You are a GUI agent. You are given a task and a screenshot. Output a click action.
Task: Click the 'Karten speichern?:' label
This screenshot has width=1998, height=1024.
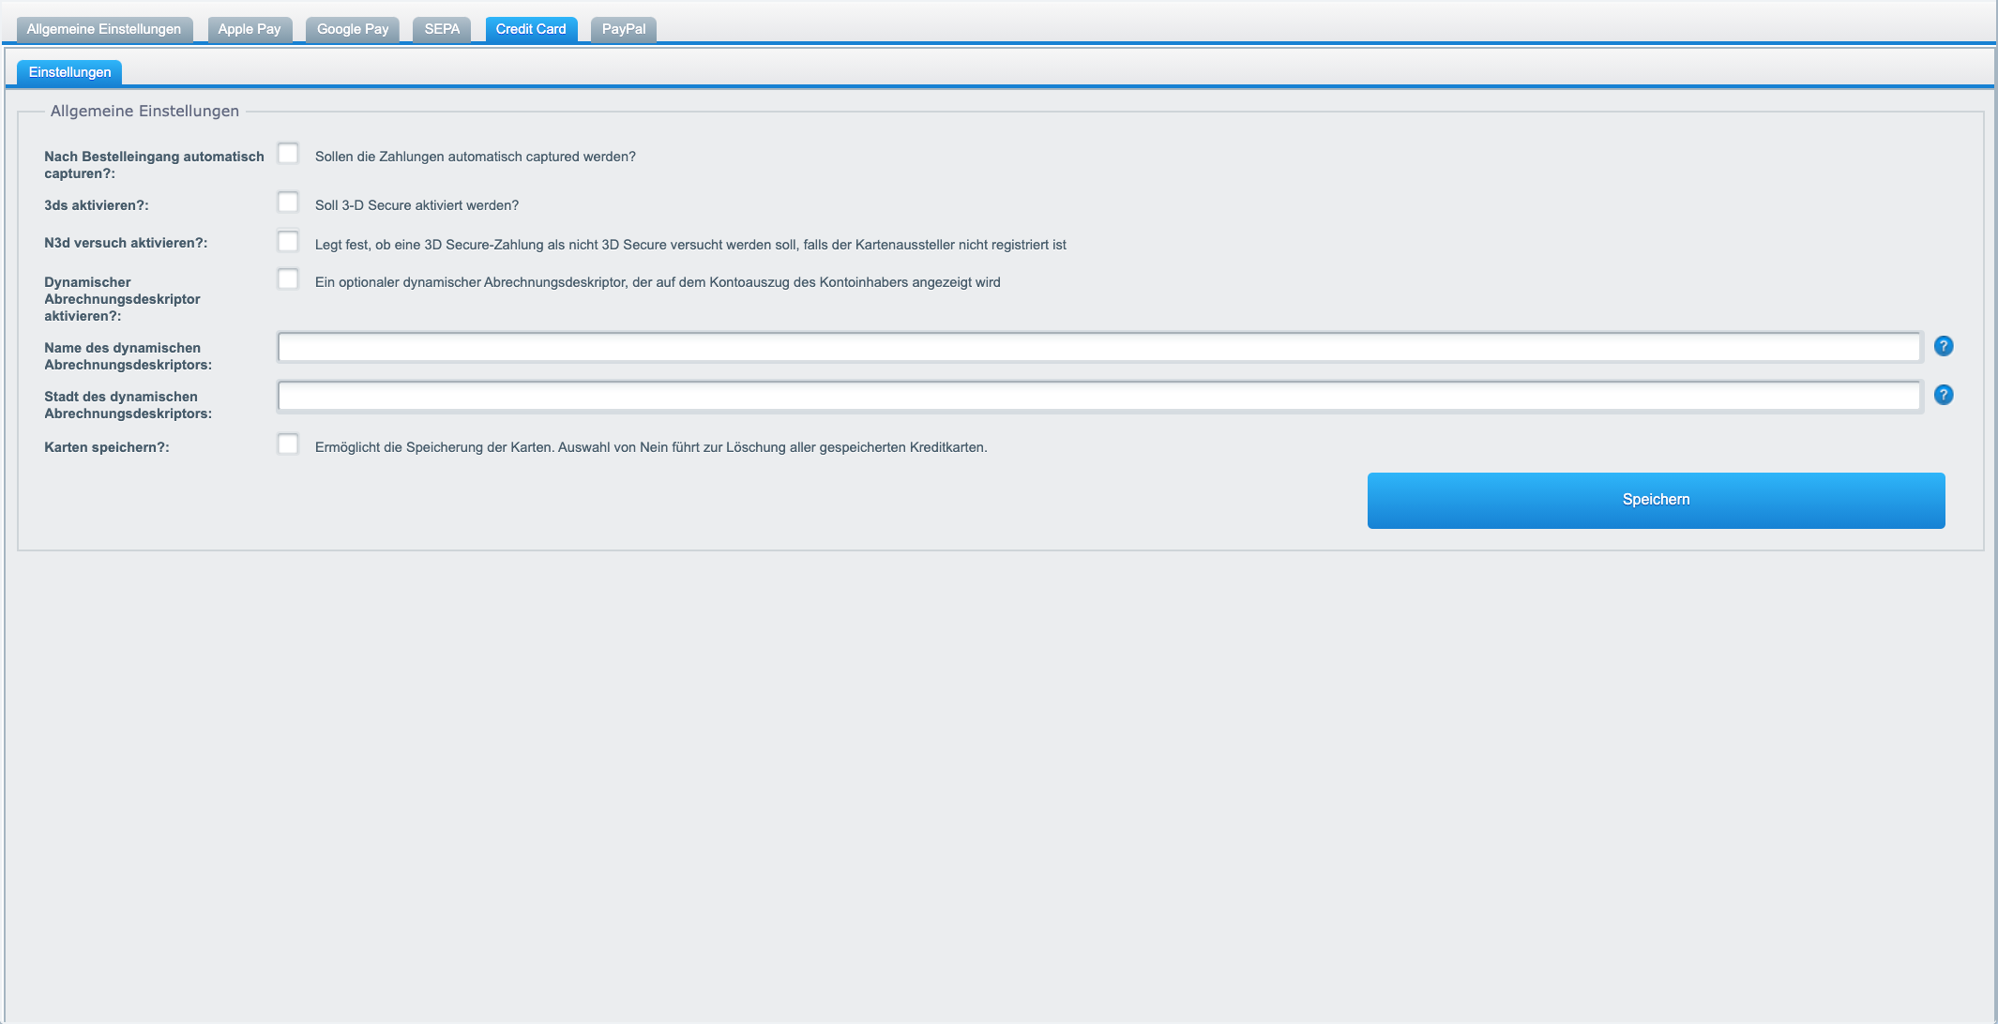(107, 447)
